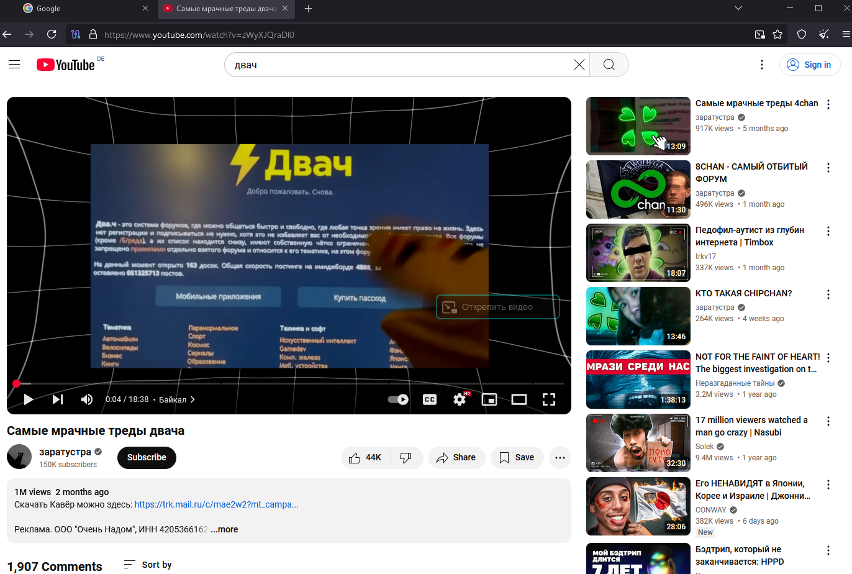Click Открепить видео overlay button

point(498,307)
